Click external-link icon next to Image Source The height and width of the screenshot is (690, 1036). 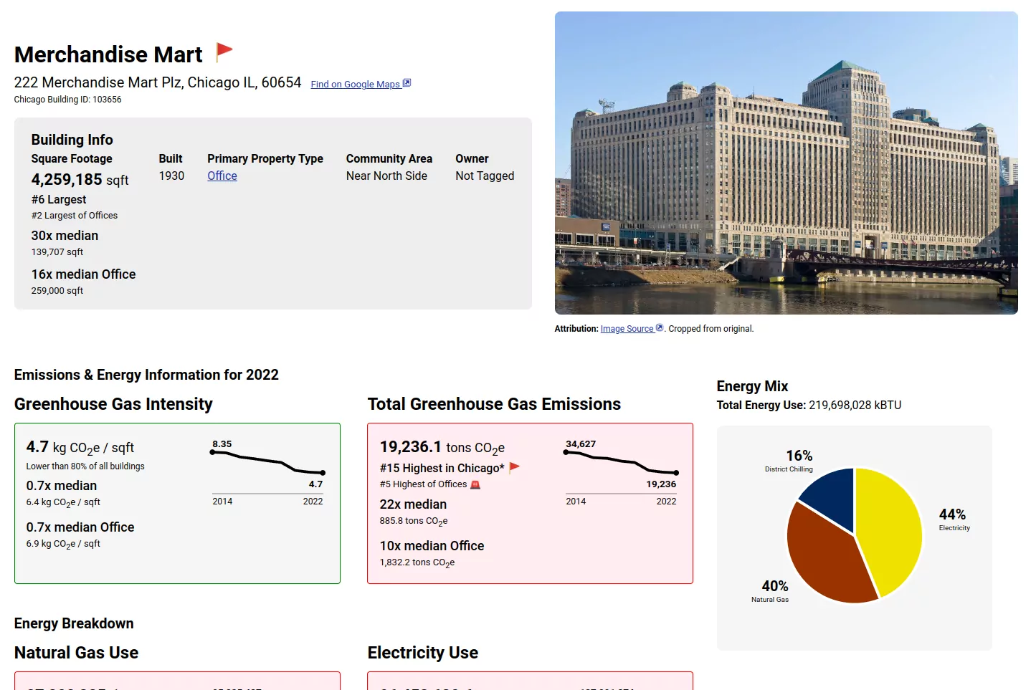point(660,328)
